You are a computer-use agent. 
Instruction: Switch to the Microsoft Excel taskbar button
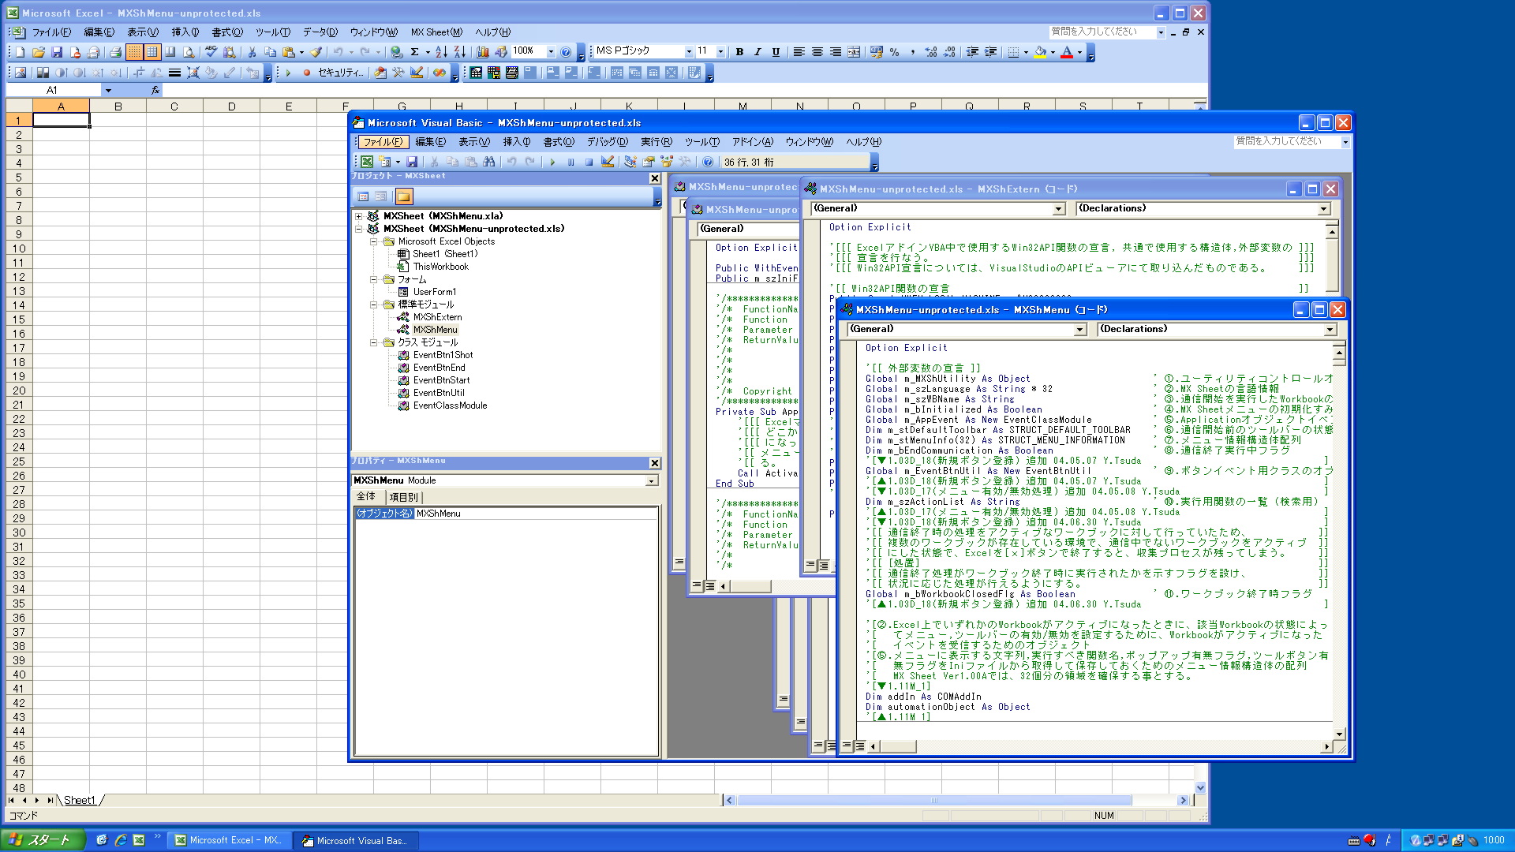(x=229, y=840)
